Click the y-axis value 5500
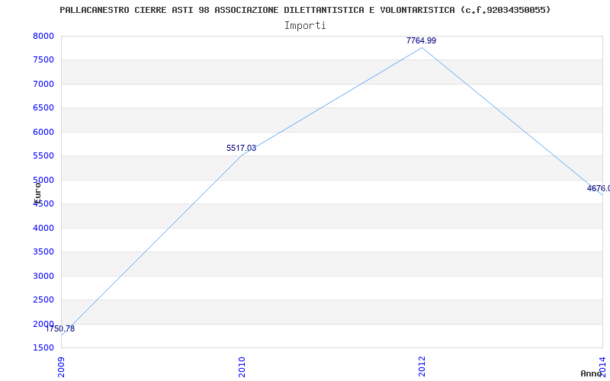The image size is (610, 381). (43, 156)
